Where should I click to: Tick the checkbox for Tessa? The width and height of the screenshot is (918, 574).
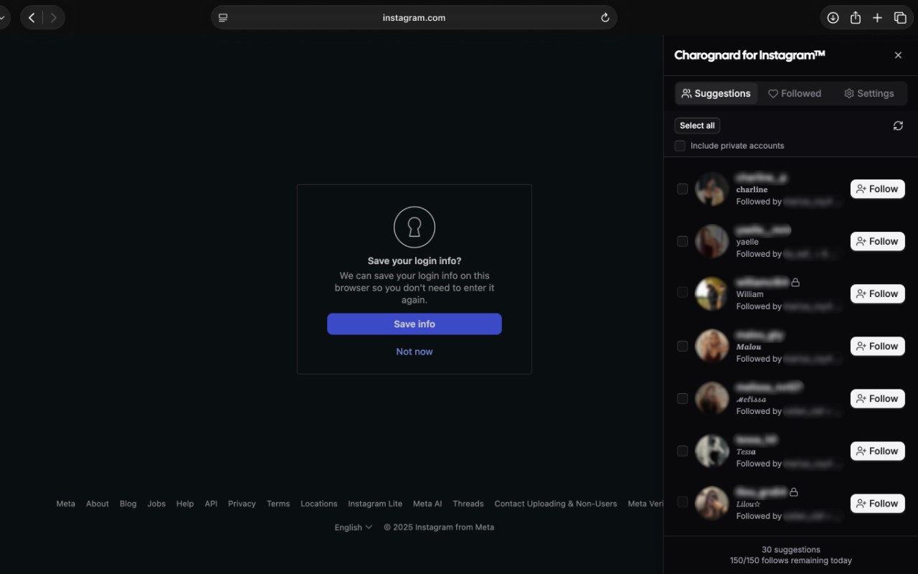click(x=683, y=451)
